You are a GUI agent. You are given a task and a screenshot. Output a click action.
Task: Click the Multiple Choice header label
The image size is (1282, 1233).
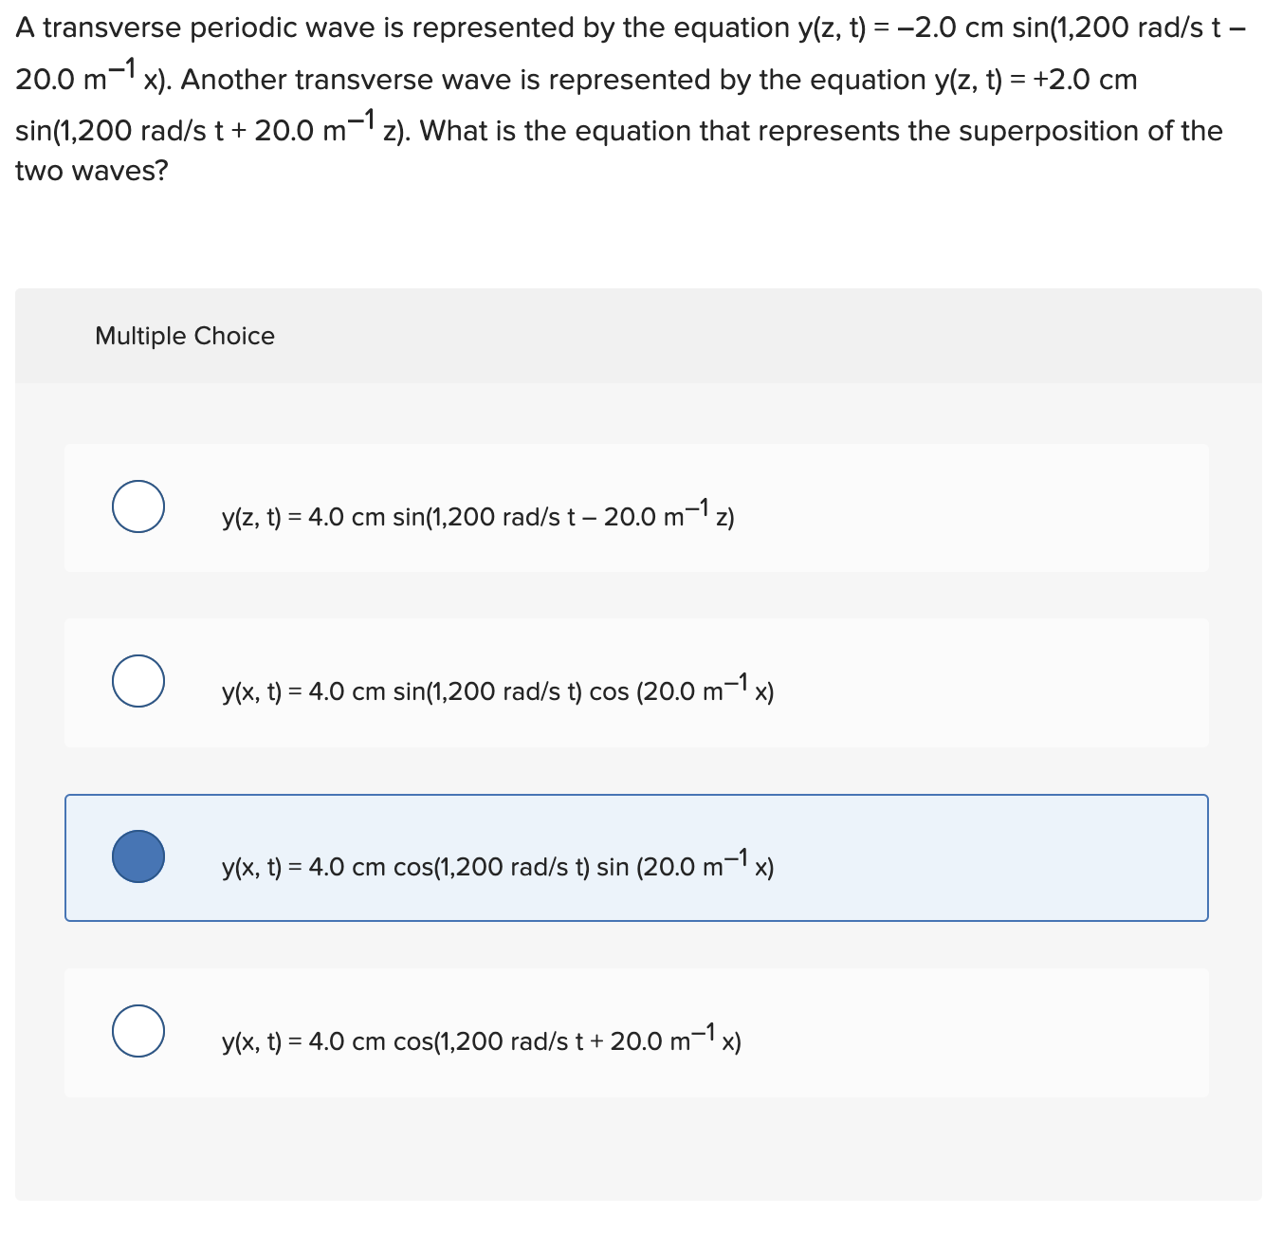[184, 336]
